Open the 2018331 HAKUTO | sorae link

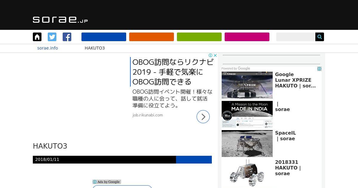[x=288, y=168]
